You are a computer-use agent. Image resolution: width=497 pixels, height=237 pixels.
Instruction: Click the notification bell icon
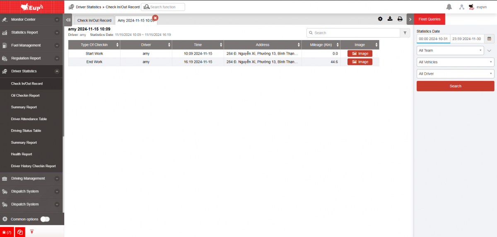[x=449, y=7]
